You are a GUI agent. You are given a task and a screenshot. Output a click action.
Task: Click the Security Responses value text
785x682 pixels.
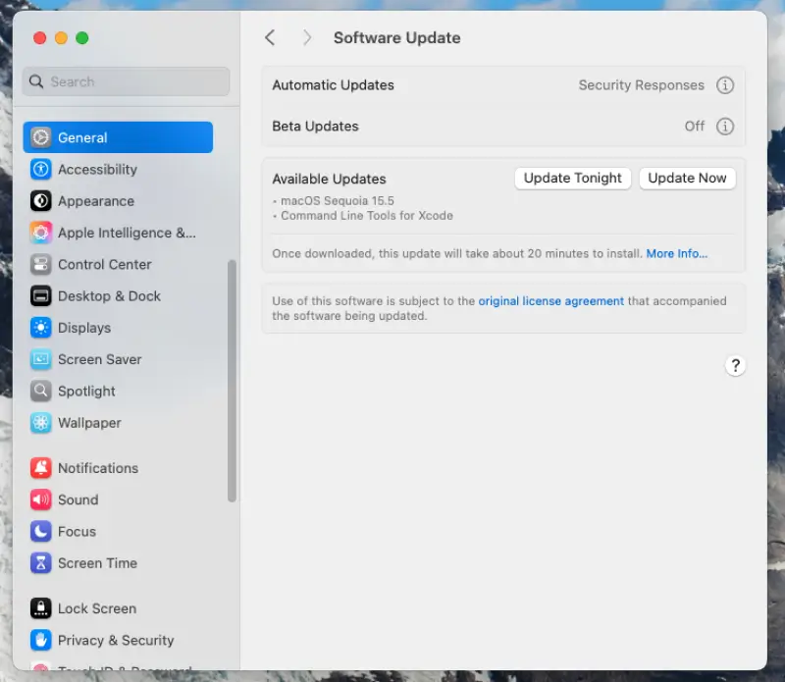[x=642, y=85]
